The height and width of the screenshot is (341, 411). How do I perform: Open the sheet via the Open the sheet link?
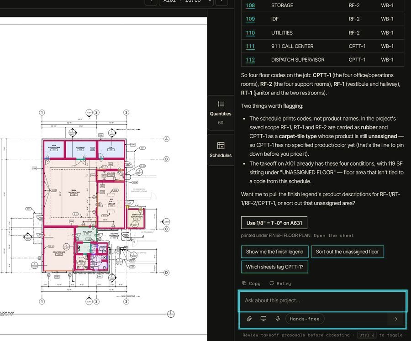coord(334,236)
